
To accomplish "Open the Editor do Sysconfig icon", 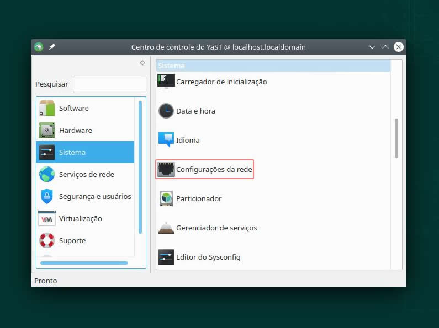I will [x=166, y=257].
